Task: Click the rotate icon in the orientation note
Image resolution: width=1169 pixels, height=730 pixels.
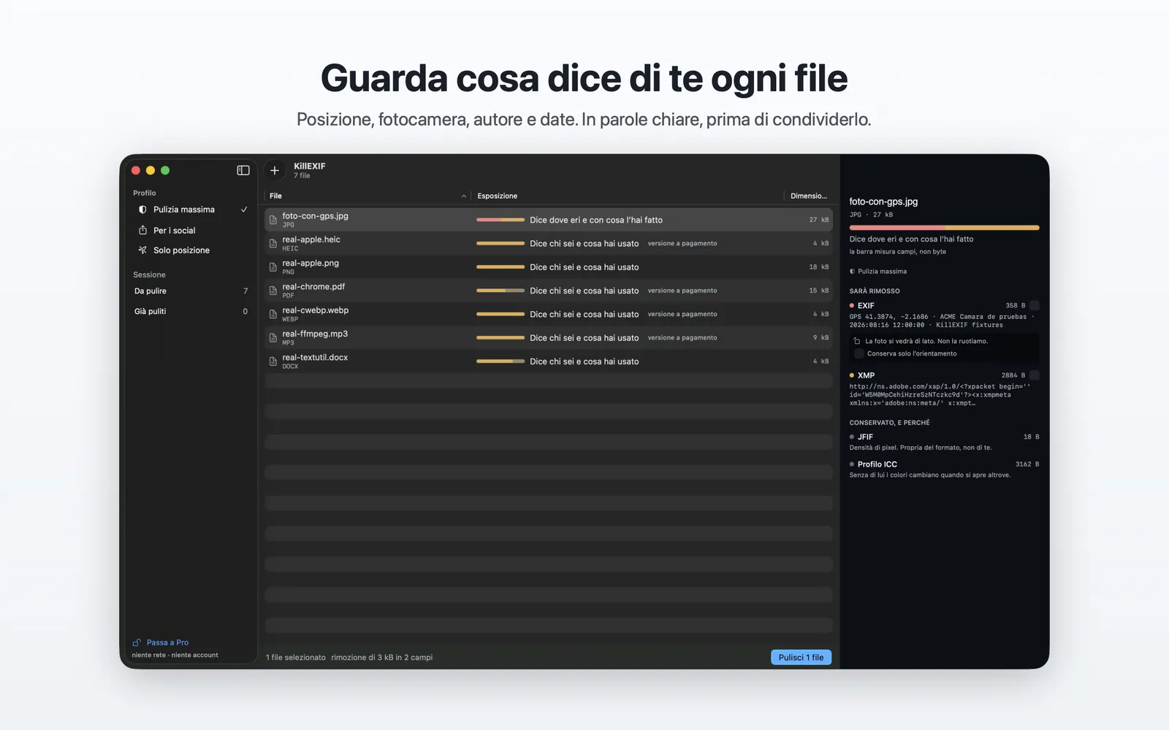Action: (857, 341)
